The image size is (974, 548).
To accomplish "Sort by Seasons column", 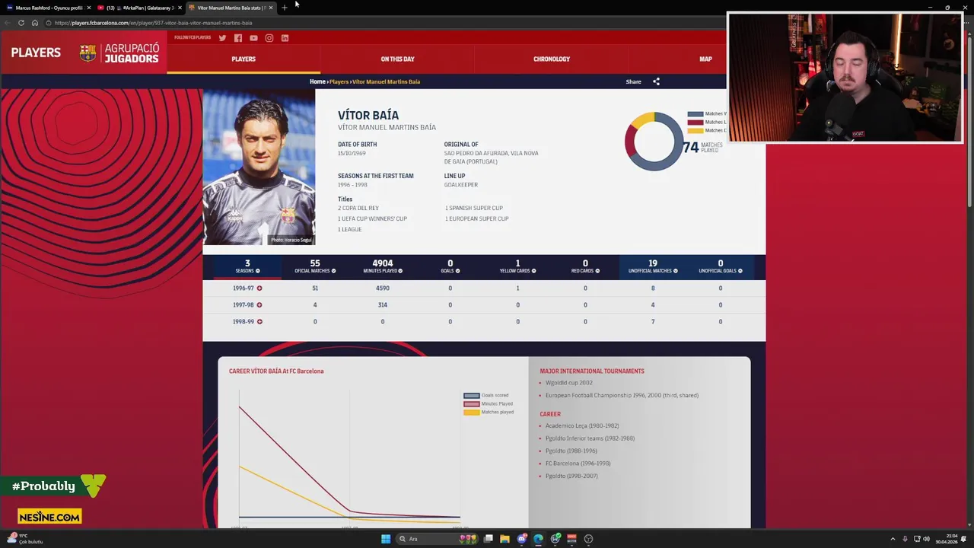I will [x=247, y=266].
